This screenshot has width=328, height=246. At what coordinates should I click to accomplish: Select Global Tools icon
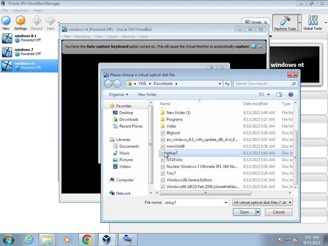[313, 20]
